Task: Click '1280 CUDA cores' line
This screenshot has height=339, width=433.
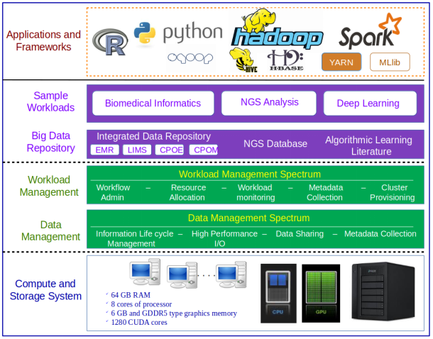Action: click(139, 323)
